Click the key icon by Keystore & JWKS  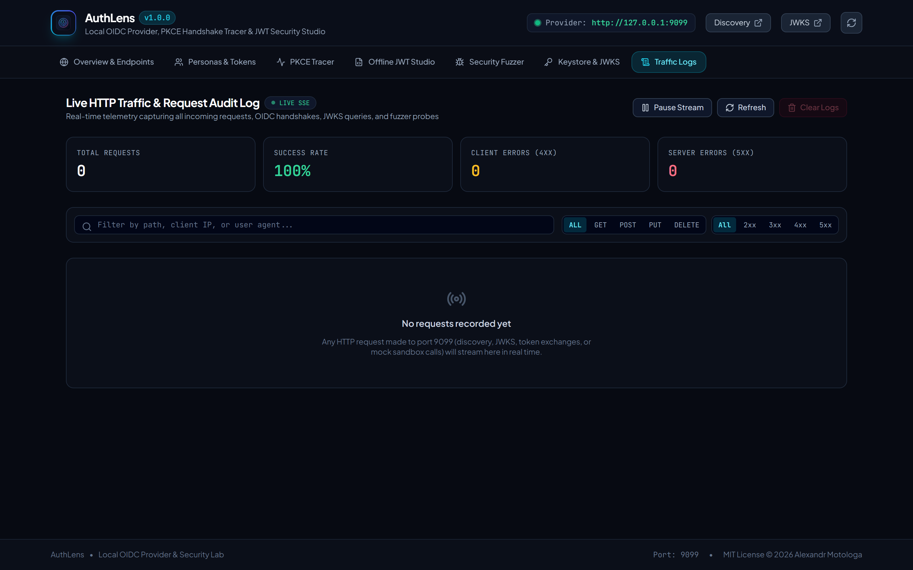tap(548, 62)
